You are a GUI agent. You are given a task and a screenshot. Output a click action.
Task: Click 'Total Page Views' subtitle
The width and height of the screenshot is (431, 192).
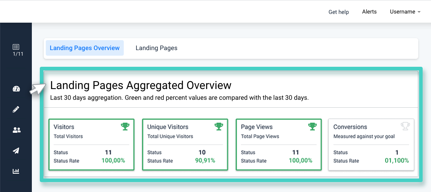pos(260,136)
